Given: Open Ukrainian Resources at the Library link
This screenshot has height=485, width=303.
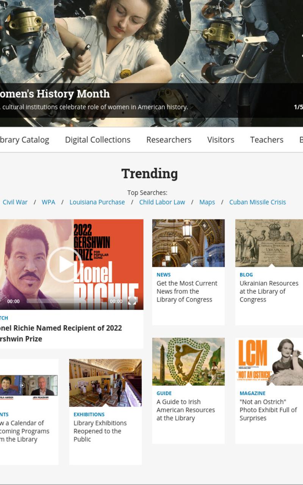Looking at the screenshot, I should (x=269, y=291).
